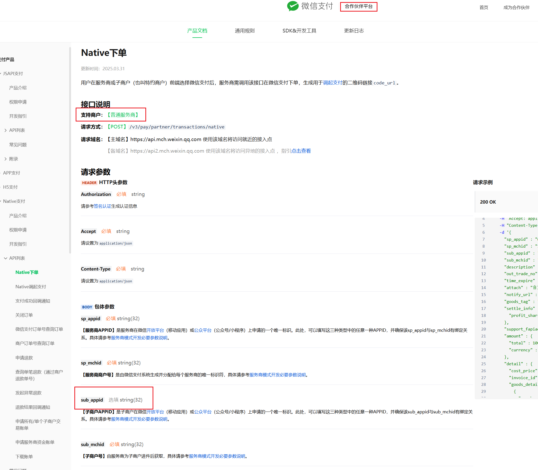
Task: Open 申请服务商资金账单 in the sidebar
Action: (x=35, y=442)
